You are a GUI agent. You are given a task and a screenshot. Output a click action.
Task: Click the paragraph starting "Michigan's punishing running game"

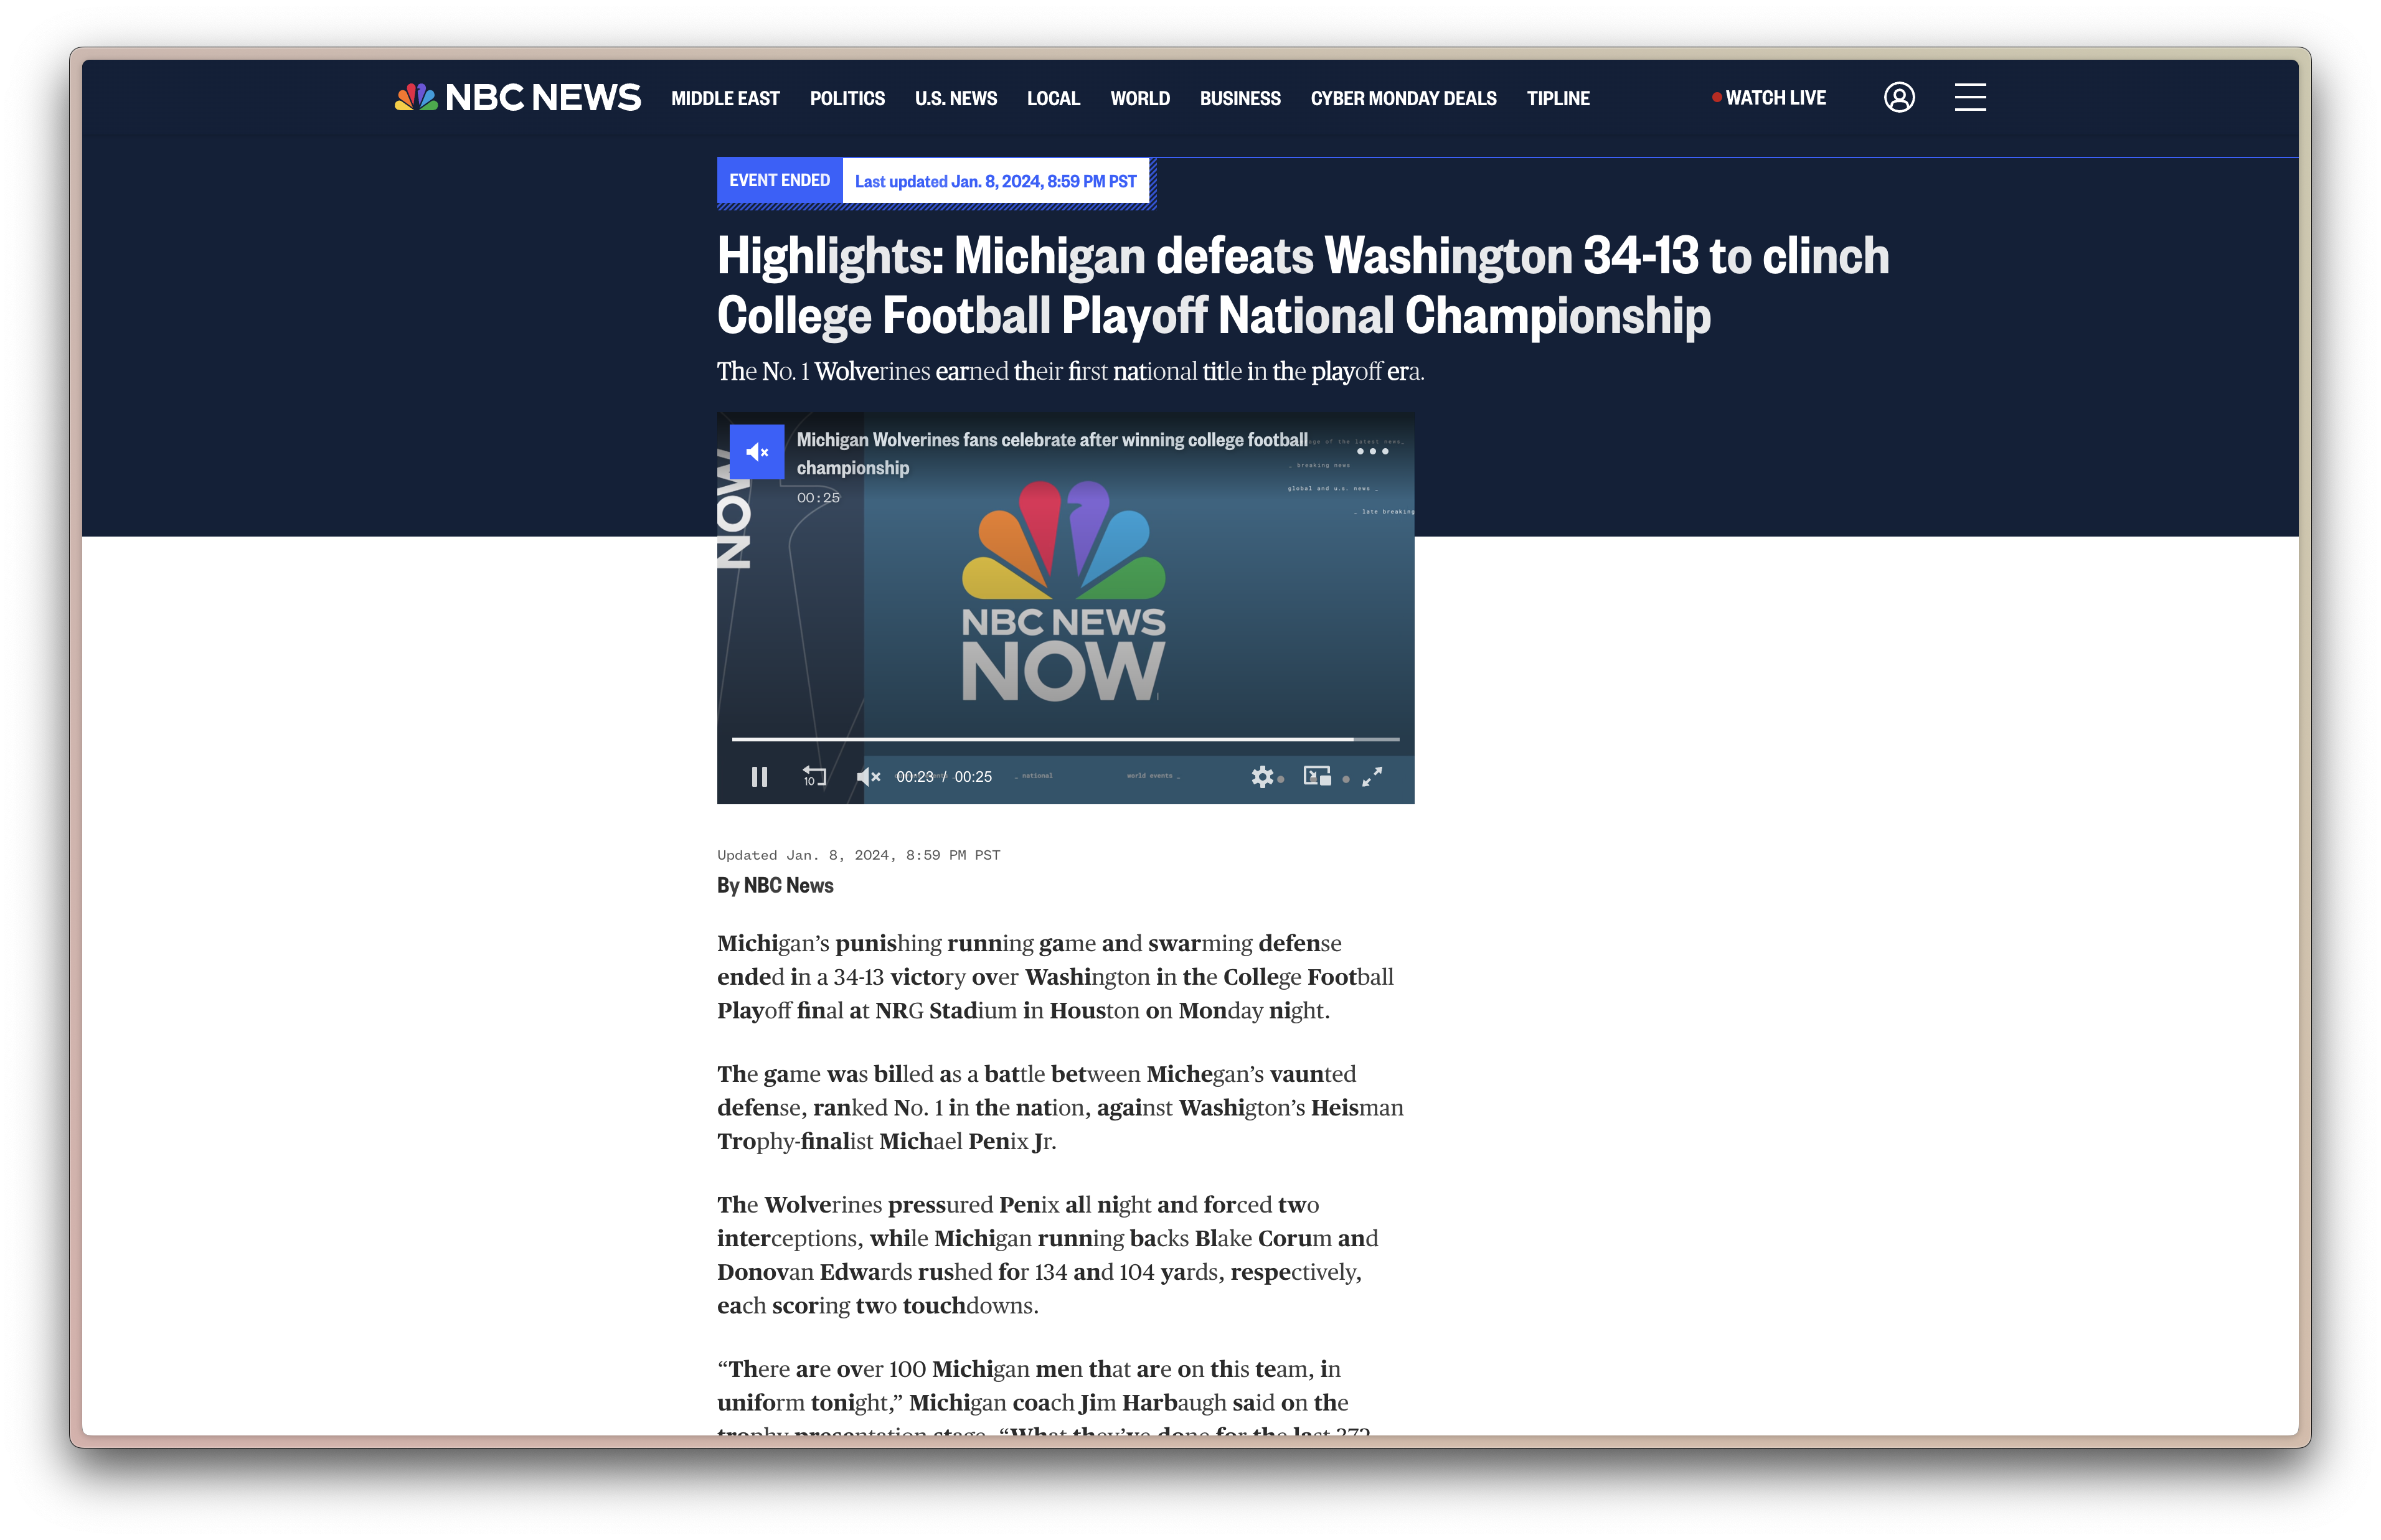pos(1055,977)
